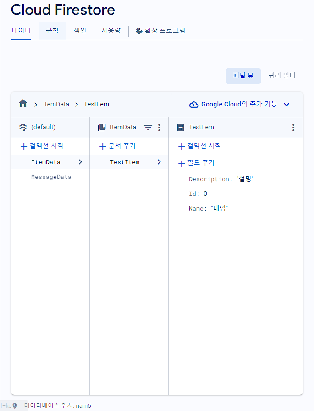The image size is (314, 411).
Task: Open the 규칙 tab
Action: click(x=52, y=31)
